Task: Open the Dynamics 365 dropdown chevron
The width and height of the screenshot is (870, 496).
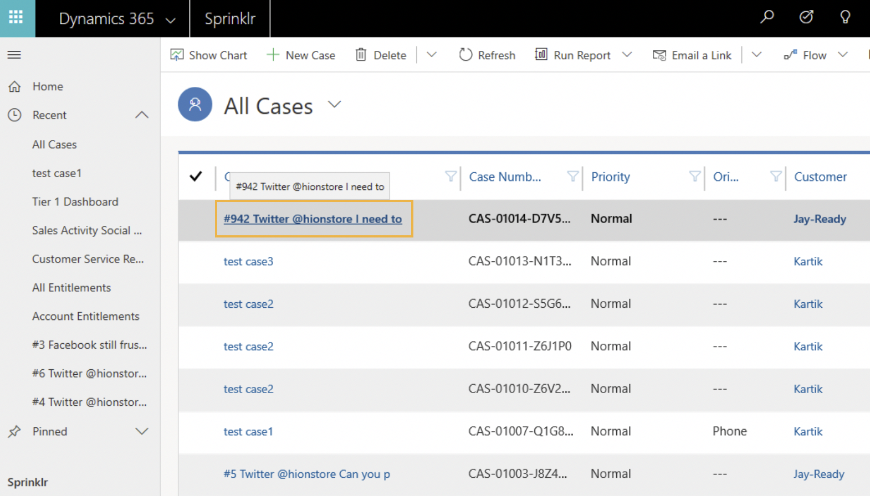Action: 171,20
